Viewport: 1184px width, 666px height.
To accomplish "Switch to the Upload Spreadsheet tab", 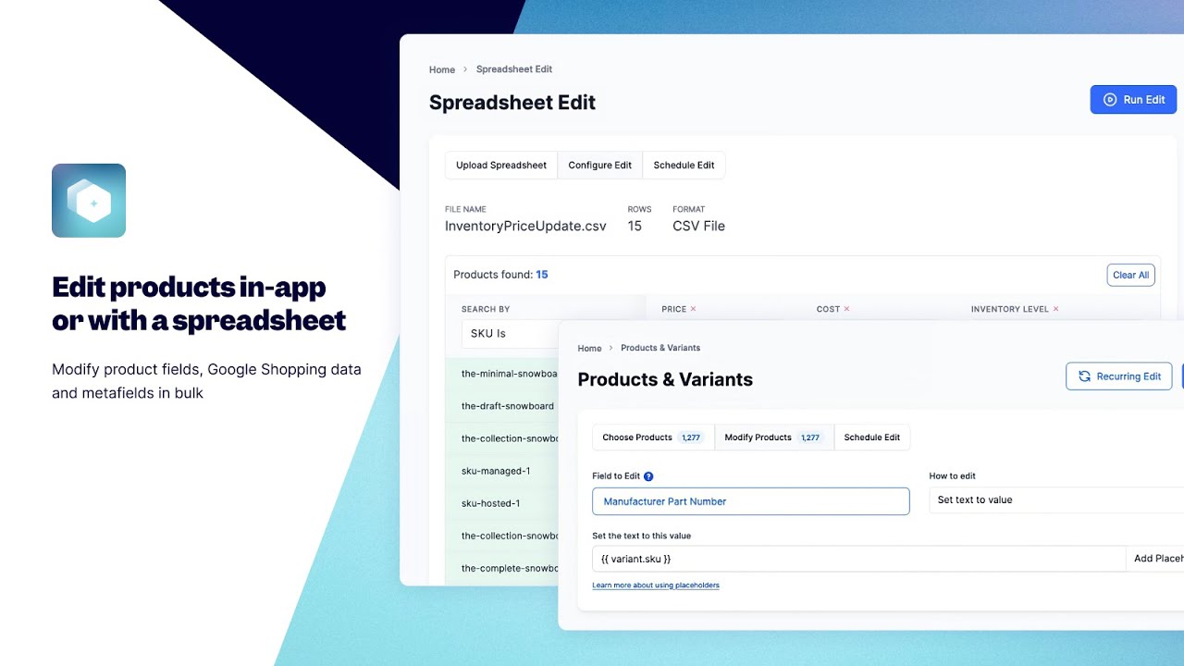I will [500, 165].
